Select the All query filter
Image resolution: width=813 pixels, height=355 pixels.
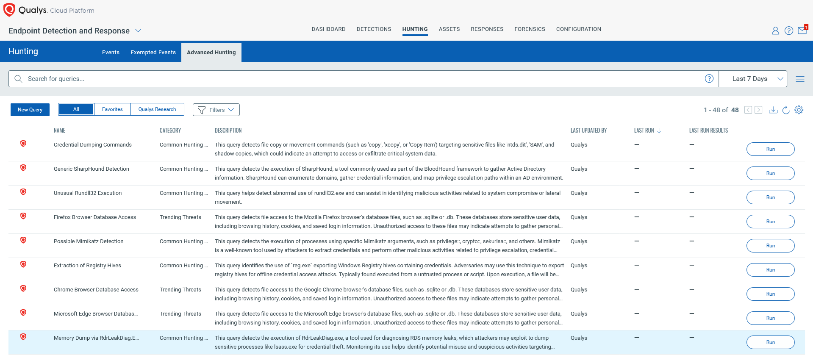point(76,109)
